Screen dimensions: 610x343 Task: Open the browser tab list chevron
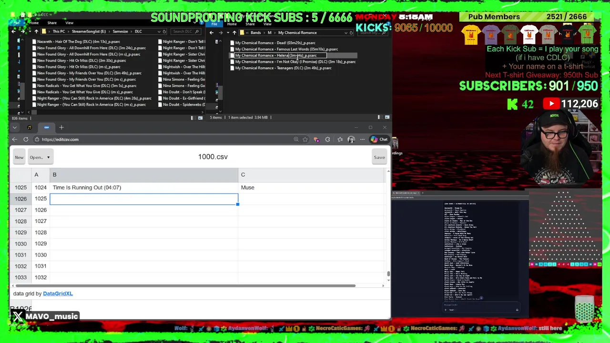click(15, 127)
